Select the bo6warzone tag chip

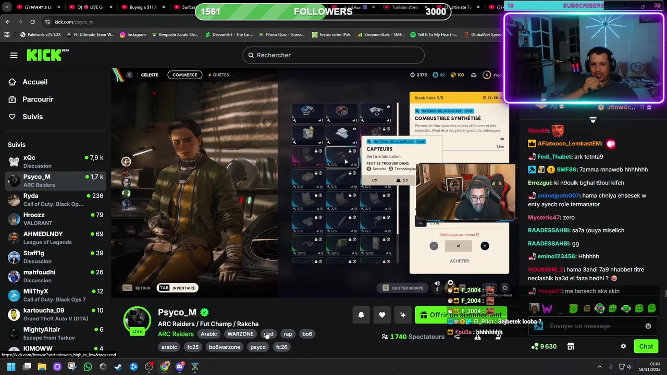pyautogui.click(x=225, y=347)
